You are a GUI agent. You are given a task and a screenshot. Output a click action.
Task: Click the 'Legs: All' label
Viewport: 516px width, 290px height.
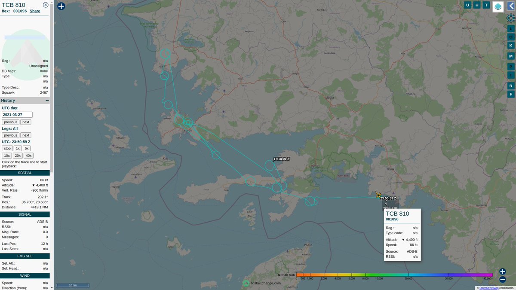[10, 128]
